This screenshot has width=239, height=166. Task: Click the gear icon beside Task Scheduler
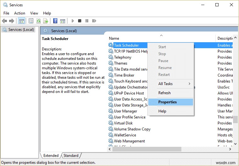click(111, 45)
